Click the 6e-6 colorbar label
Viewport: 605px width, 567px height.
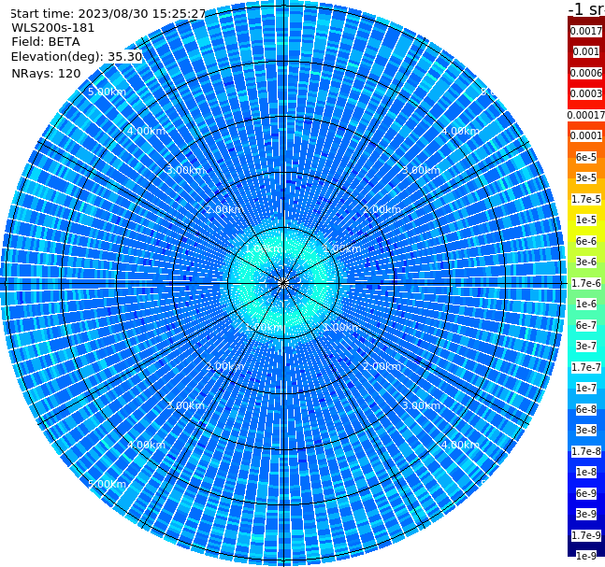point(586,241)
